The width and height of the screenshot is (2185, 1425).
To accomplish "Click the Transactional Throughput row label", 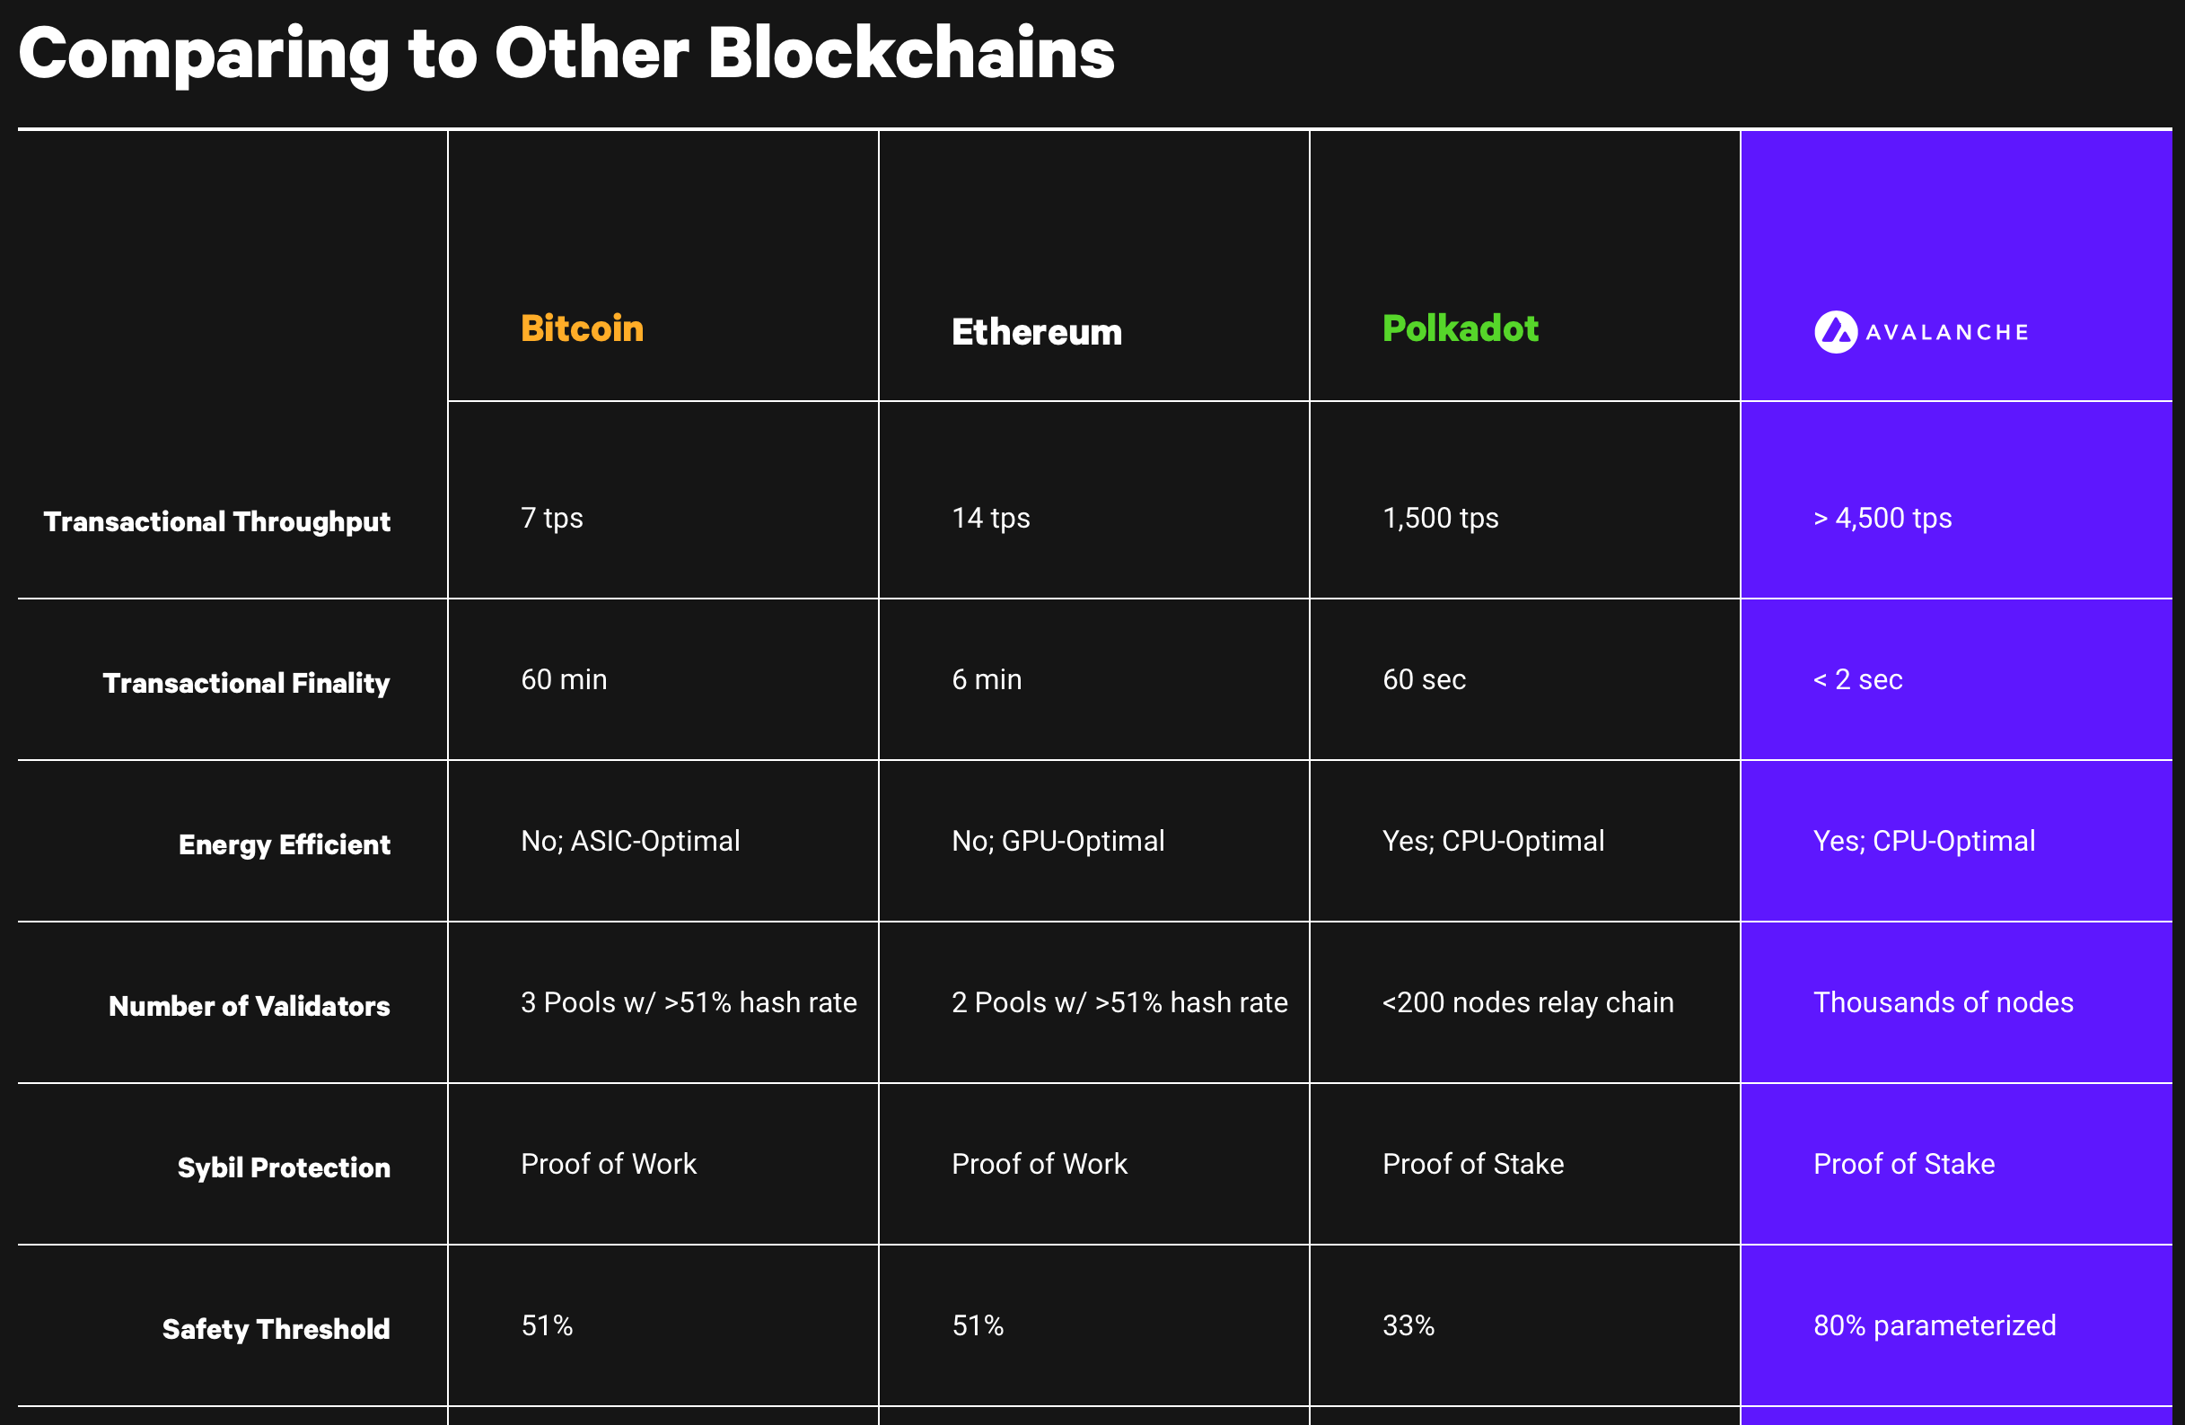I will [x=216, y=521].
